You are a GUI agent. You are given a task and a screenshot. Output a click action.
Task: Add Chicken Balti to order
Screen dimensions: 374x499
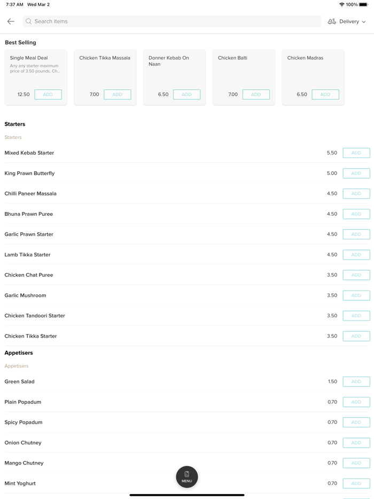pyautogui.click(x=256, y=95)
